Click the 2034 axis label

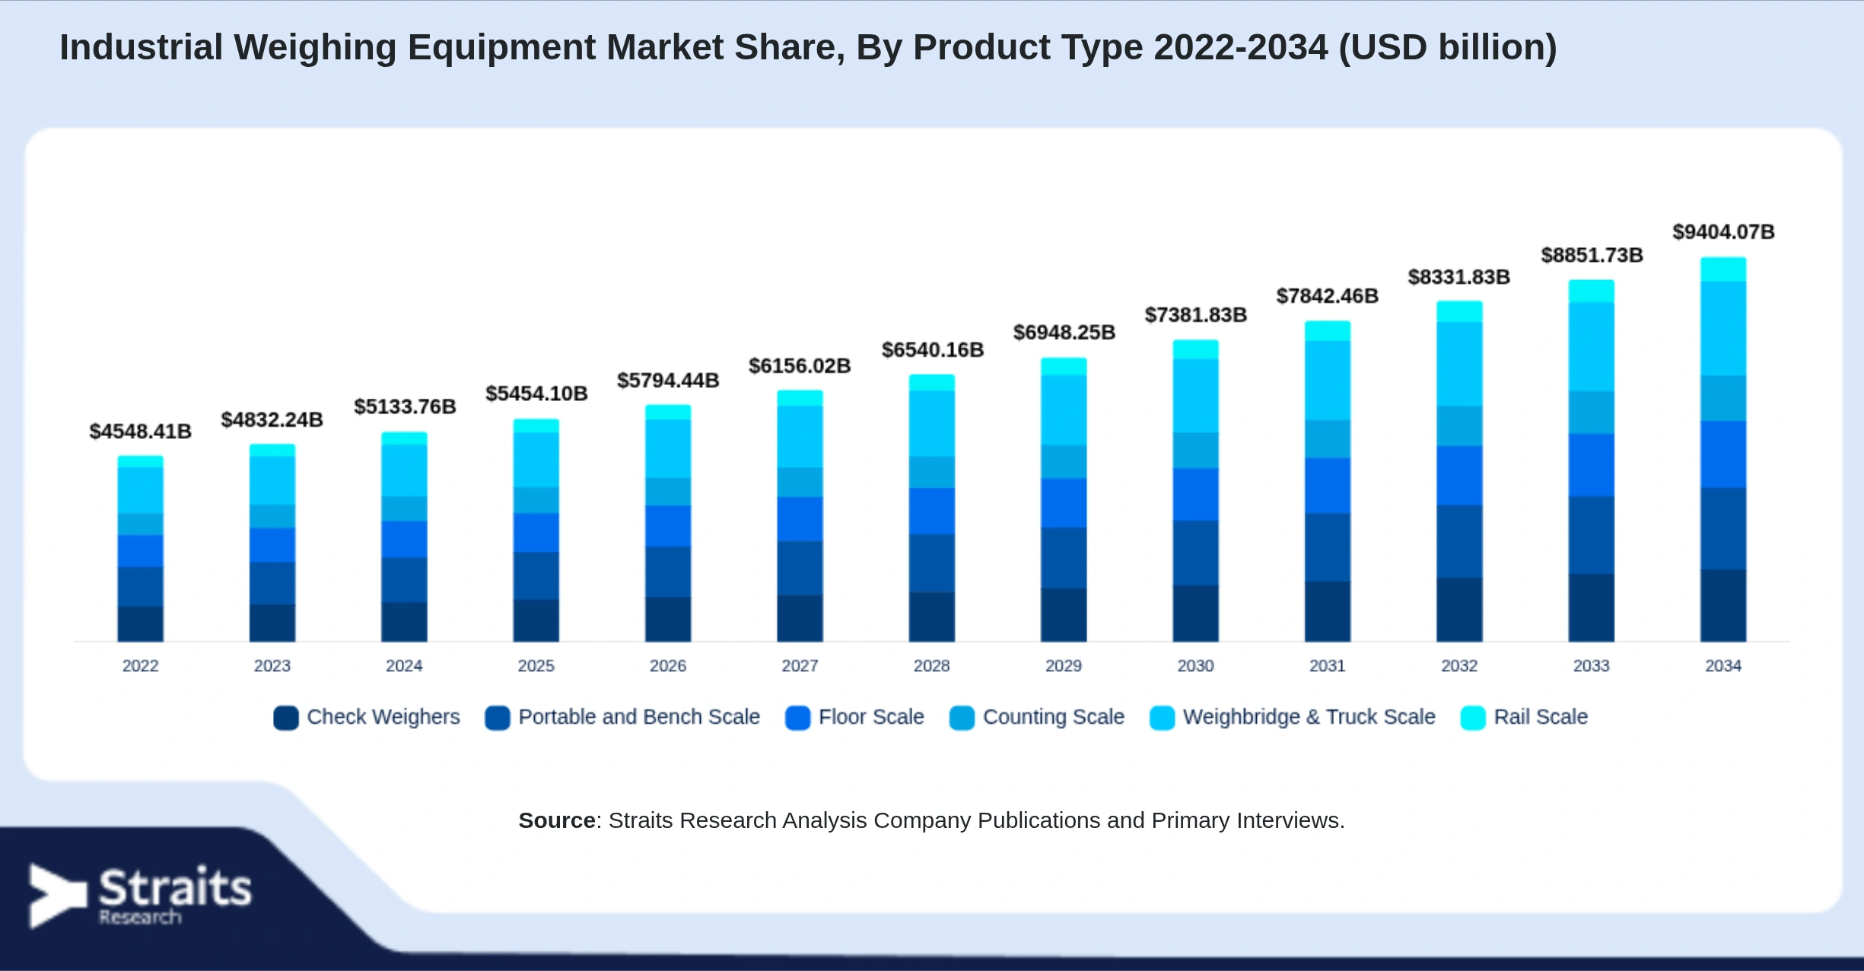[x=1723, y=666]
